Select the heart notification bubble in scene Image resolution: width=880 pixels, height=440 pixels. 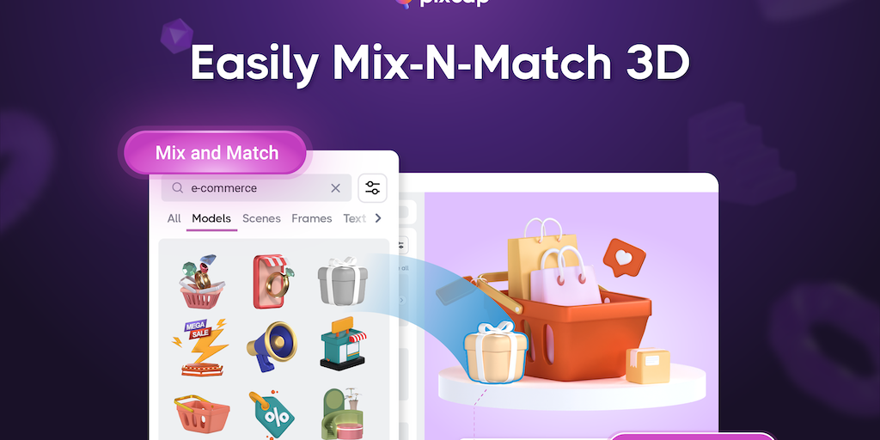click(x=624, y=258)
